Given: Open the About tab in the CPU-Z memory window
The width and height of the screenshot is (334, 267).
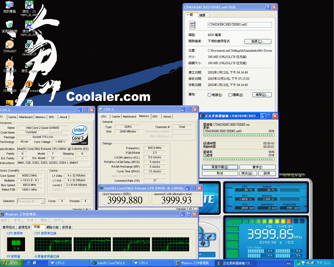Looking at the screenshot, I should [167, 117].
